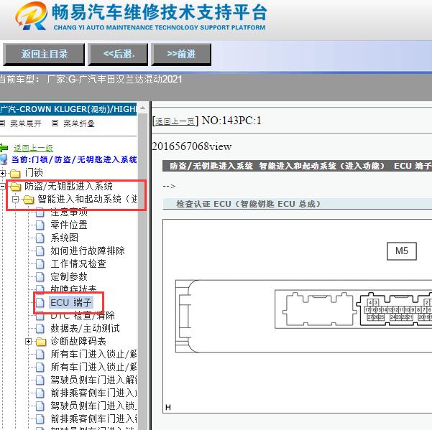
Task: Open 如何进行故障排除 tree item
Action: 87,251
